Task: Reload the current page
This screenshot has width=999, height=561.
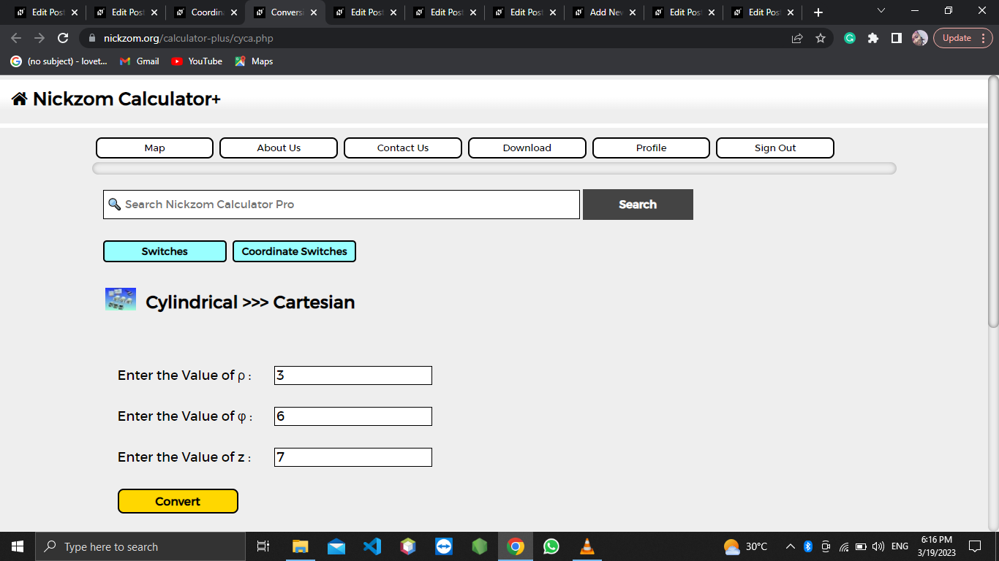Action: (63, 38)
